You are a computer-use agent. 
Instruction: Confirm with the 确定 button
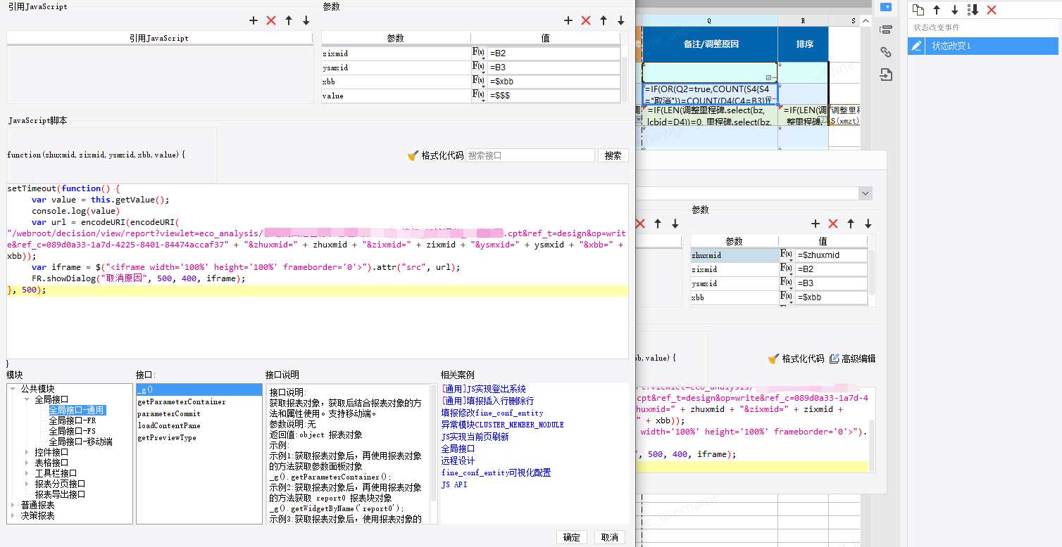[x=572, y=537]
